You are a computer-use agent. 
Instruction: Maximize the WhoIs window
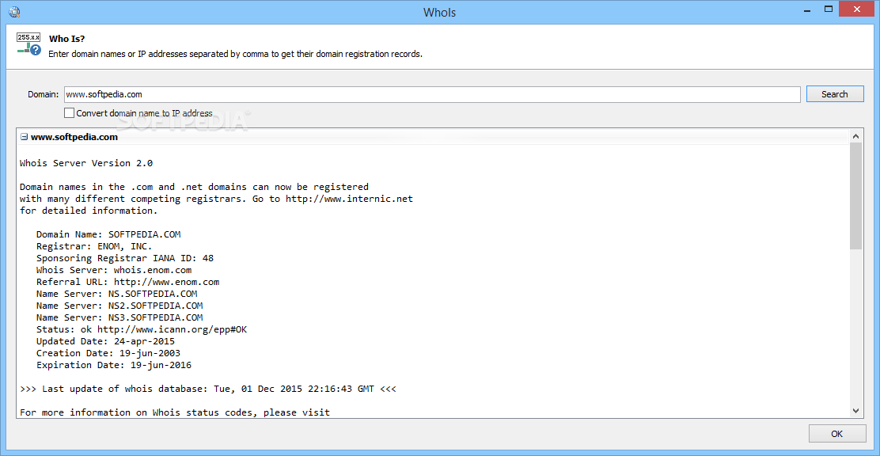(828, 9)
